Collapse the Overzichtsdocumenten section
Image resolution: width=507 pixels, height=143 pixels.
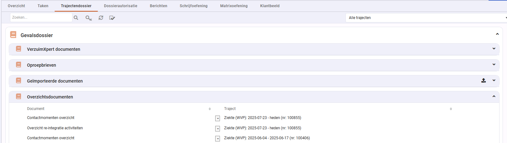pyautogui.click(x=494, y=96)
